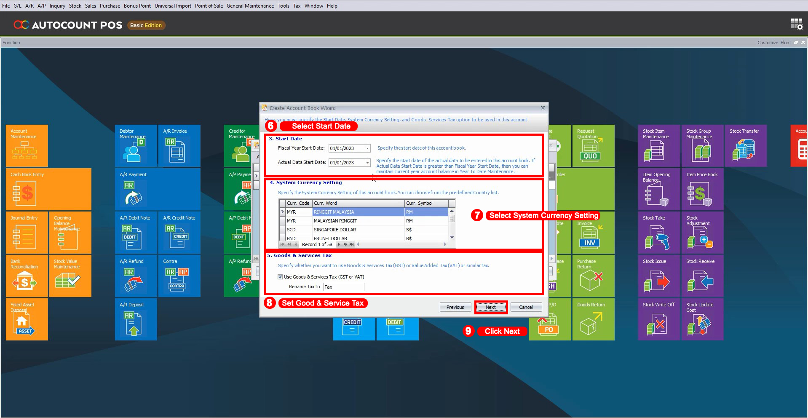Viewport: 808px width, 418px height.
Task: Expand Fiscal Year Start Date dropdown
Action: click(x=367, y=148)
